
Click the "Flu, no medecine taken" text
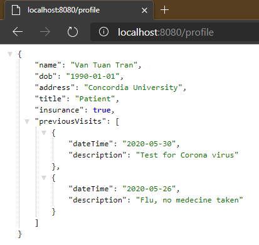click(x=189, y=200)
